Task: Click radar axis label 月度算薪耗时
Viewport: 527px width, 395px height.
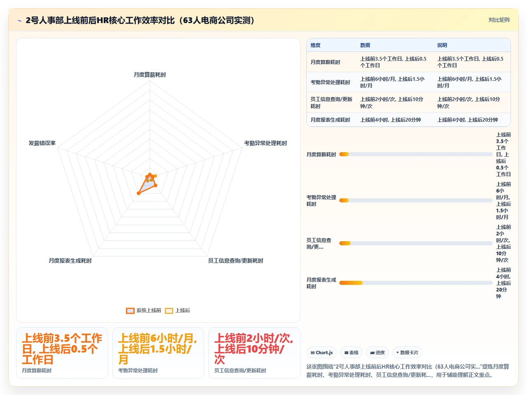Action: point(150,75)
